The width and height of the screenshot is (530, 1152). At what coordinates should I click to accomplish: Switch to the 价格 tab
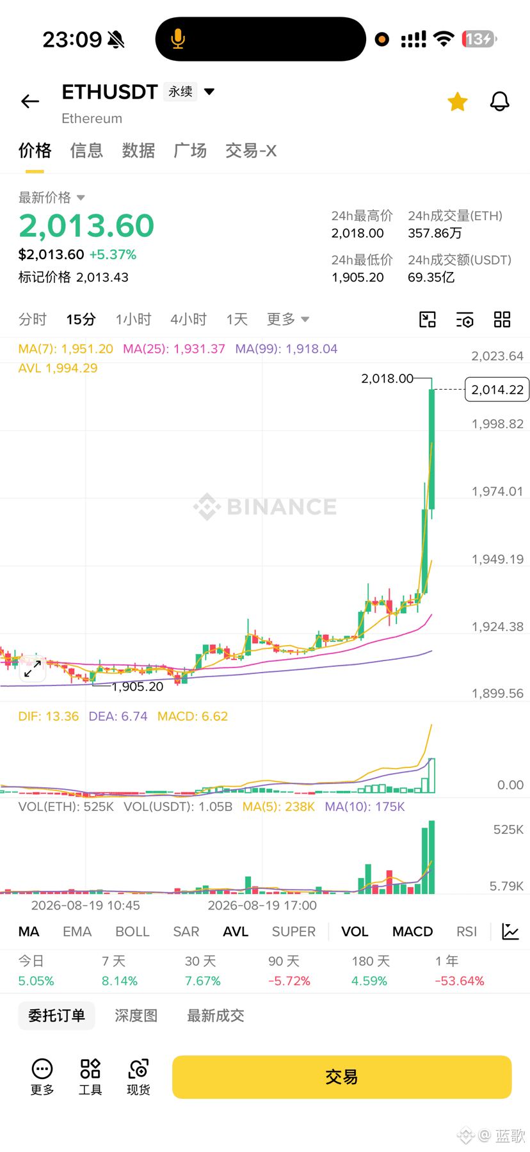coord(35,150)
